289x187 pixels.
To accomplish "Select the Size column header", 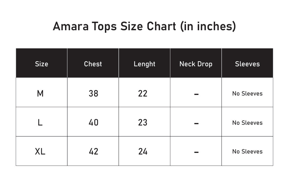I will coord(42,64).
